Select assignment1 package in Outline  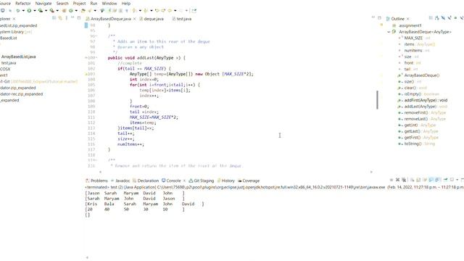coord(410,25)
